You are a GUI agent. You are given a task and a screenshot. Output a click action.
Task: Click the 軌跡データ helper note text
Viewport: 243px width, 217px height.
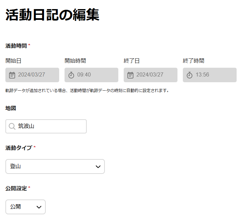pyautogui.click(x=87, y=90)
